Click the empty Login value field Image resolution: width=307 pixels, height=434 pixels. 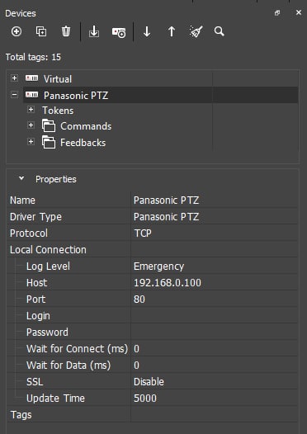pos(215,315)
